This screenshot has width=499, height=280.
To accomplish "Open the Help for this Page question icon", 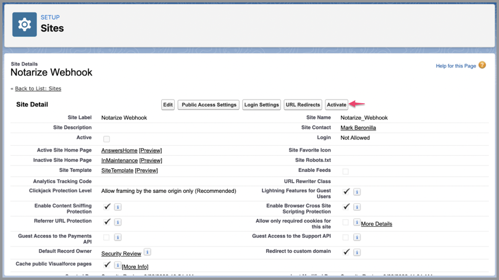I will pos(482,66).
